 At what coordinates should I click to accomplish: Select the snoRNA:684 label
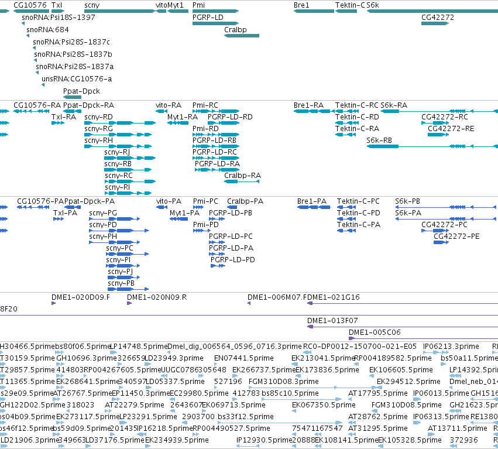[x=47, y=29]
